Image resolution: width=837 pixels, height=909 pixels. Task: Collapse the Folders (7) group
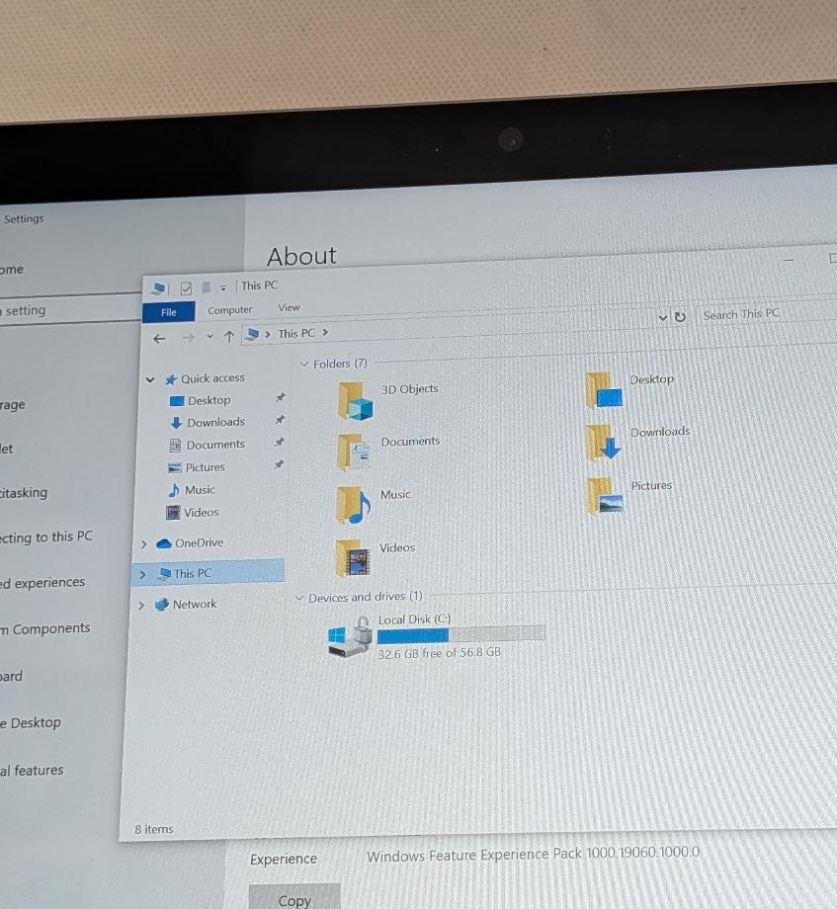coord(303,365)
